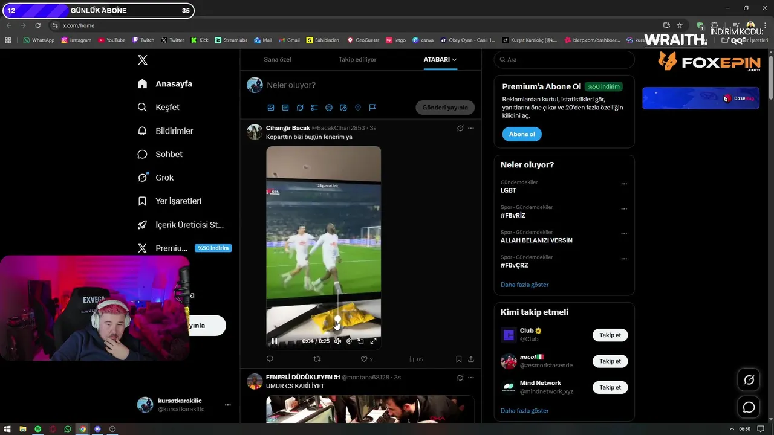Image resolution: width=774 pixels, height=435 pixels.
Task: Bookmark Cihangir Bacak's post
Action: point(459,359)
